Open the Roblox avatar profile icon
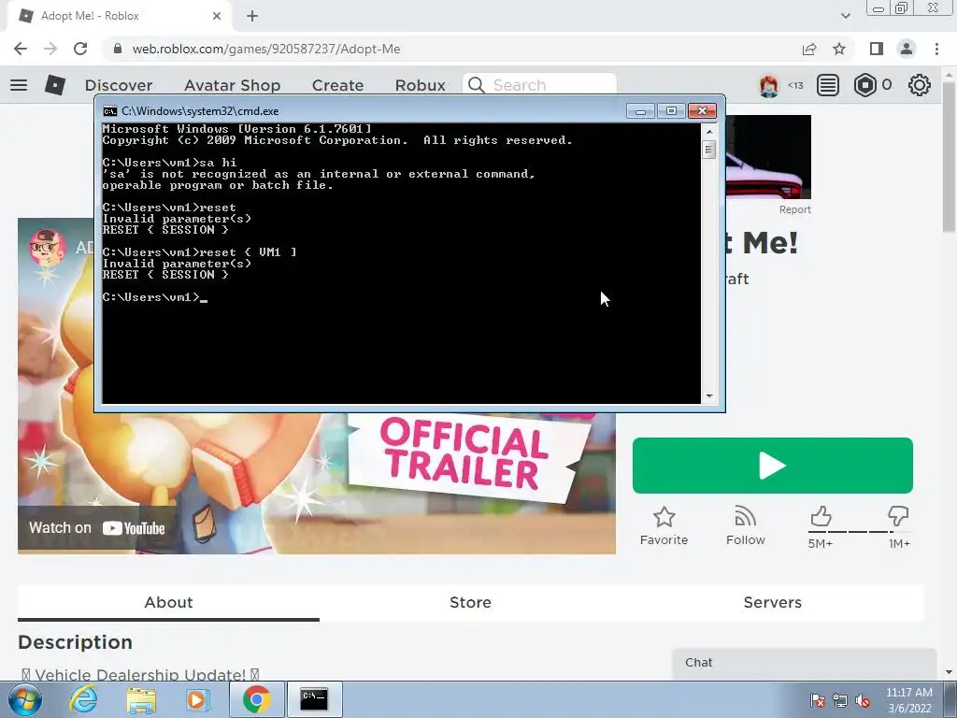957x718 pixels. pos(769,85)
